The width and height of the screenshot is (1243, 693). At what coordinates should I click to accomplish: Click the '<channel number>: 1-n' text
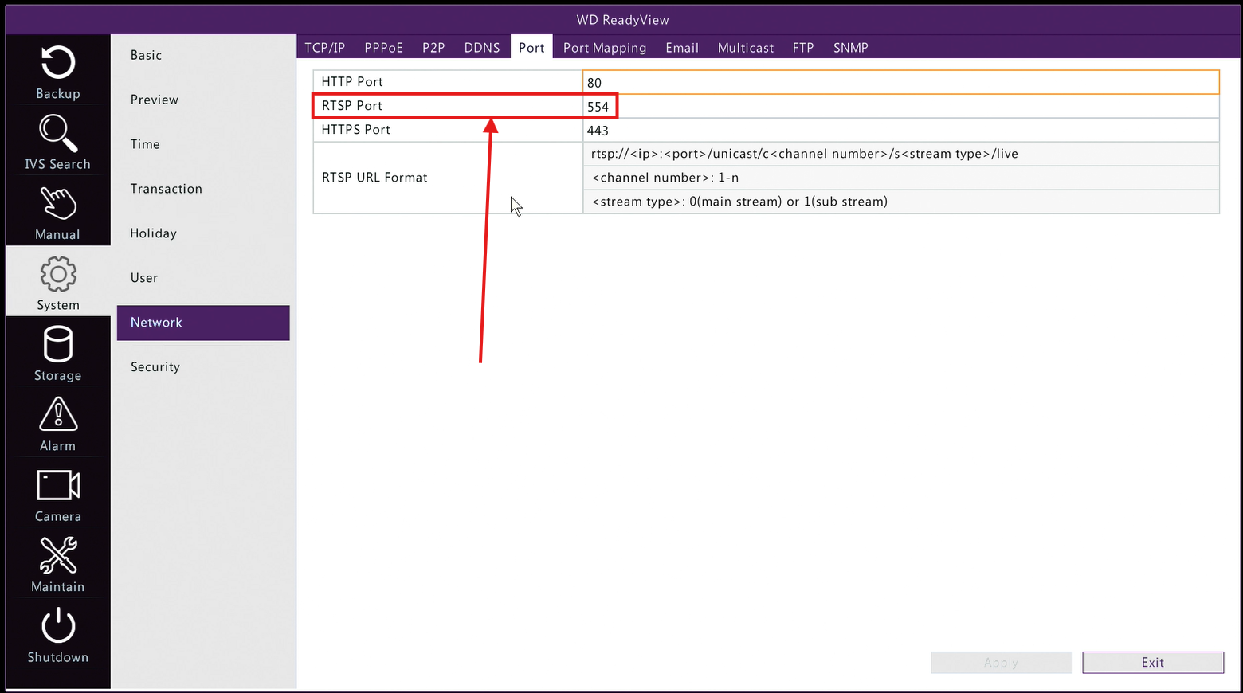[x=665, y=178]
